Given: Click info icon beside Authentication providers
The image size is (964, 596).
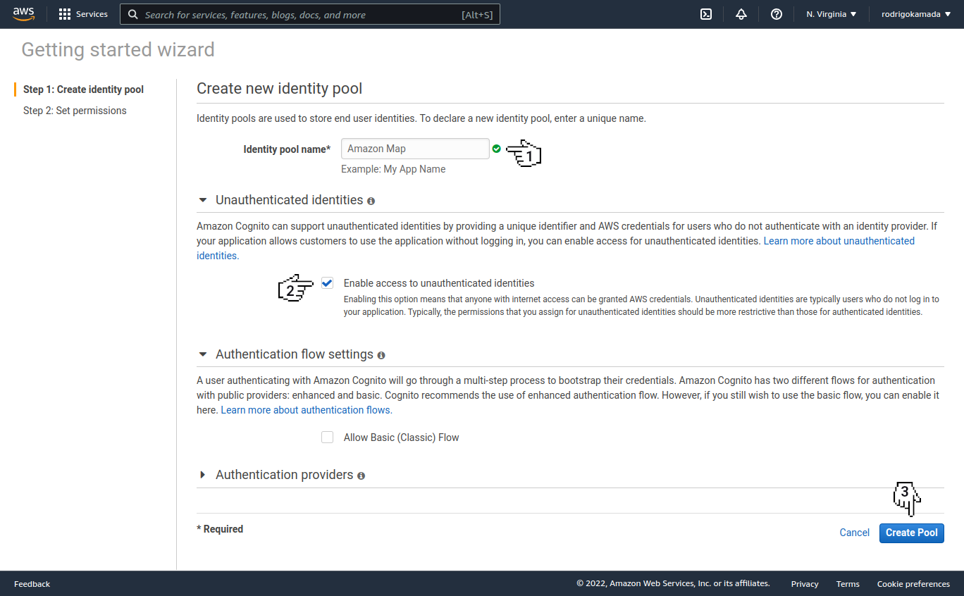Looking at the screenshot, I should pyautogui.click(x=361, y=476).
